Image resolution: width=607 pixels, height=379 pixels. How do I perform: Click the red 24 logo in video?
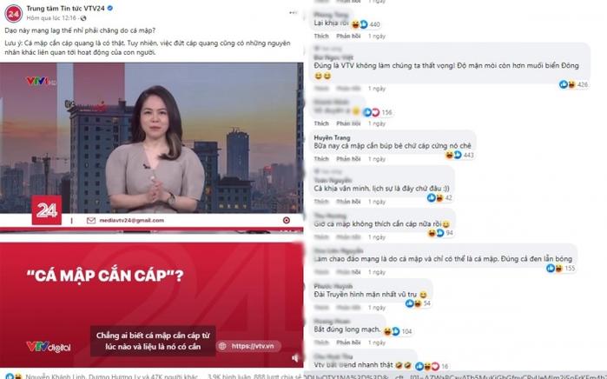pyautogui.click(x=46, y=209)
